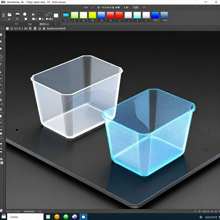Open the light green square taskbar app
Viewport: 220px width, 220px height.
click(48, 217)
